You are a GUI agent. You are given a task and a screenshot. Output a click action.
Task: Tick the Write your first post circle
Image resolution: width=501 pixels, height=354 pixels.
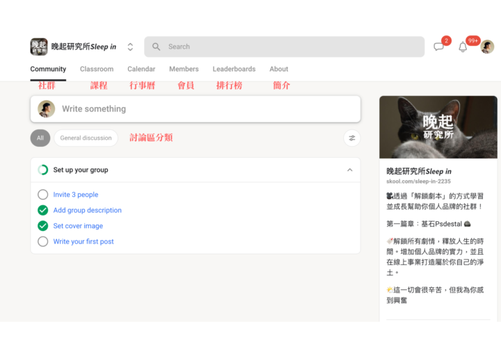(43, 241)
